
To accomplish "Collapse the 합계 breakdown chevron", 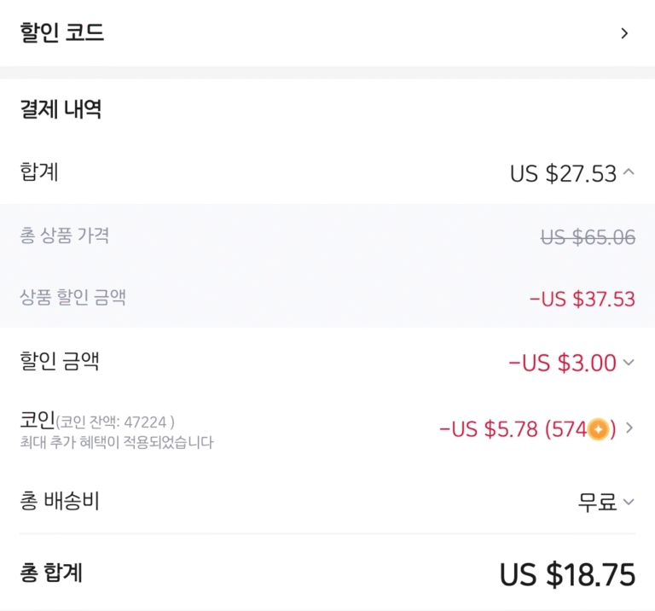I will pos(629,172).
